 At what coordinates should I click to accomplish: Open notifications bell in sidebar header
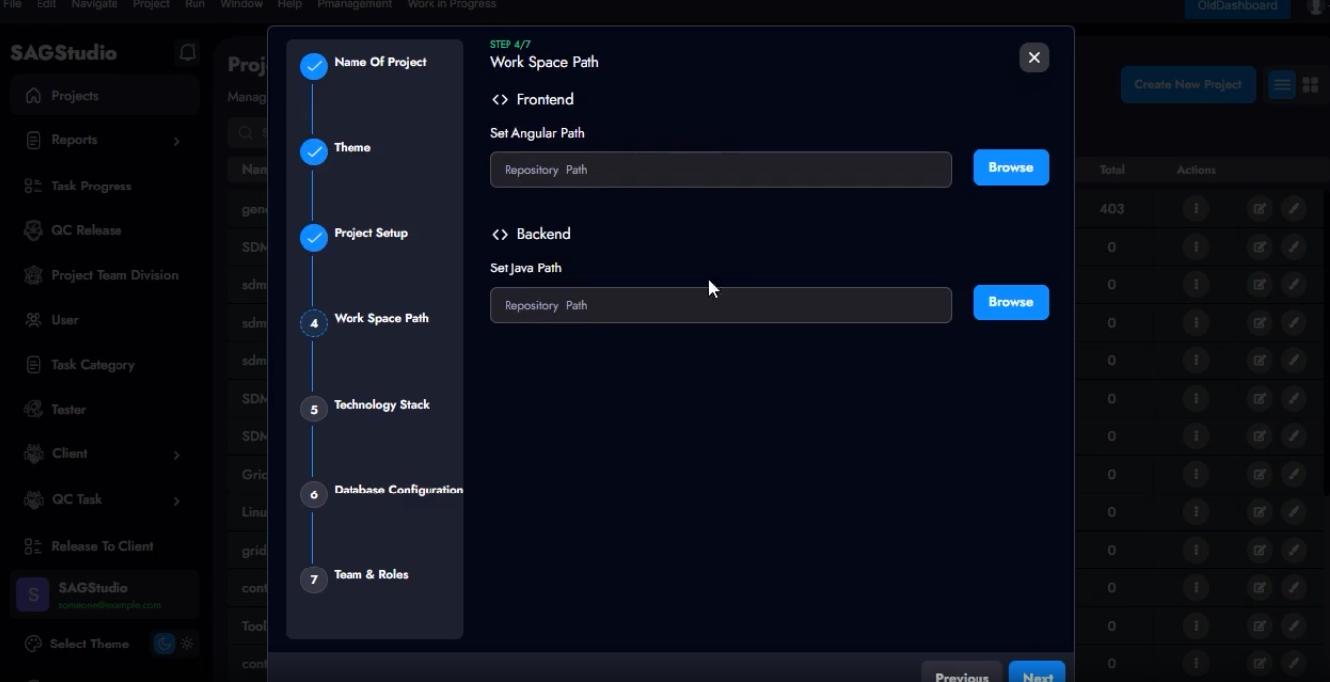[x=187, y=53]
